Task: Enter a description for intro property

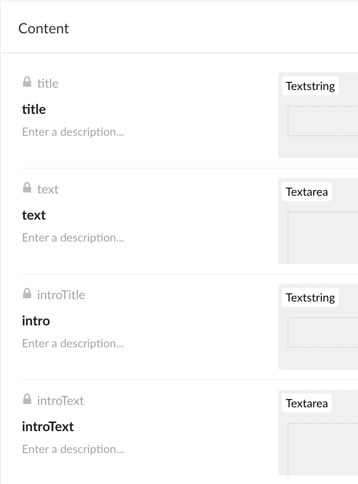Action: [73, 343]
